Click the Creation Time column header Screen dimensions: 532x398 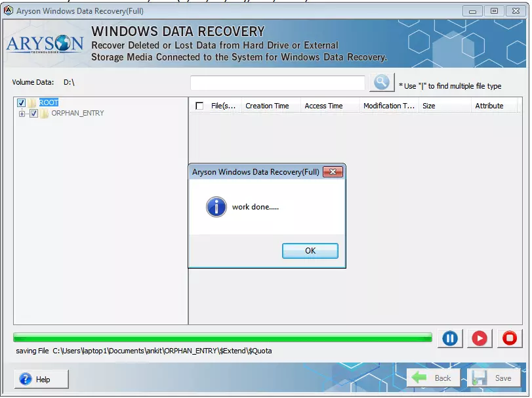tap(269, 105)
